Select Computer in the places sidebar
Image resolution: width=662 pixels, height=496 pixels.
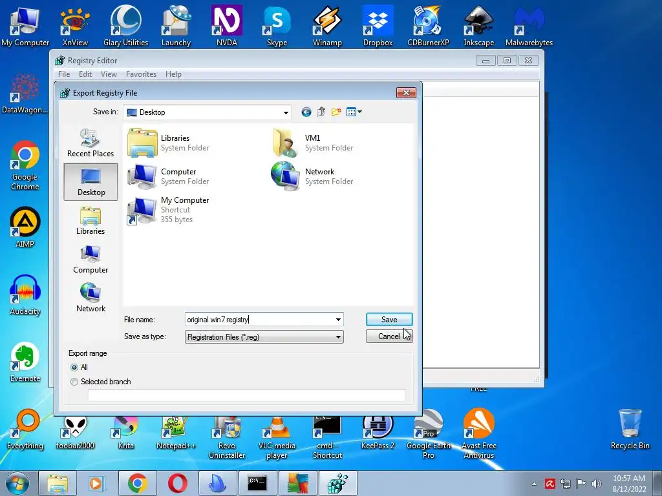(x=91, y=260)
